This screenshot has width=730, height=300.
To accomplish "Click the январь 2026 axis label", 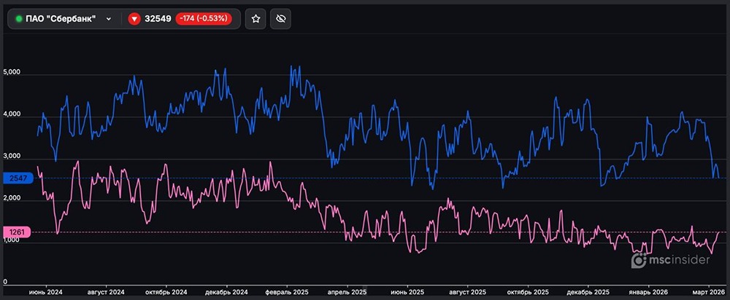I will click(x=648, y=292).
